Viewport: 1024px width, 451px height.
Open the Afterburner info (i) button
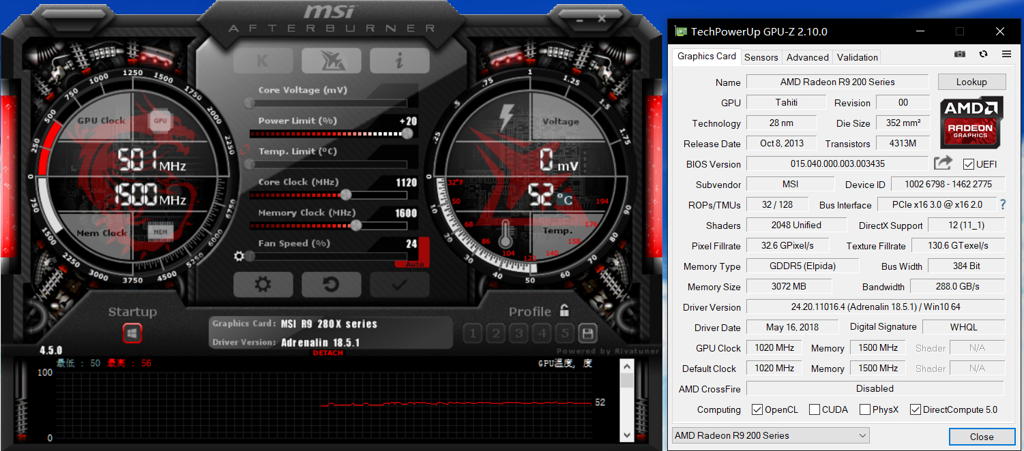coord(399,61)
